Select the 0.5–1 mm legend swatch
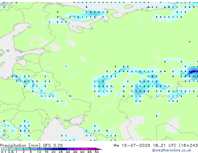Screen dimensions: 198x153 (x=12, y=149)
